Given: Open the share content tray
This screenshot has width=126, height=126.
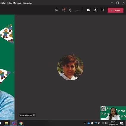Looking at the screenshot, I should tap(102, 10).
